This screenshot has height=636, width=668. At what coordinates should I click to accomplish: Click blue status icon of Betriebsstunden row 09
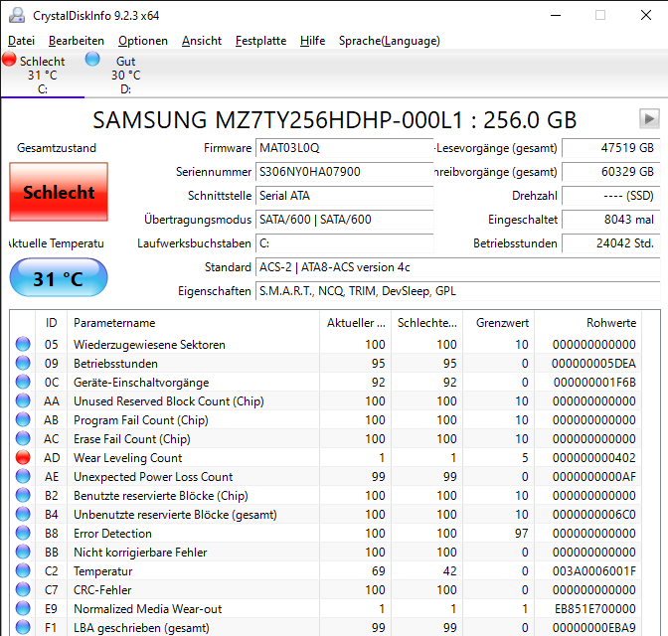coord(23,363)
